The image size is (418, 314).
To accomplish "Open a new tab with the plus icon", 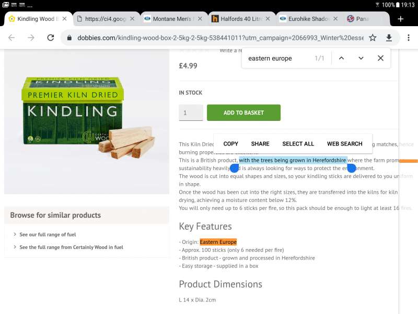I will tap(400, 18).
